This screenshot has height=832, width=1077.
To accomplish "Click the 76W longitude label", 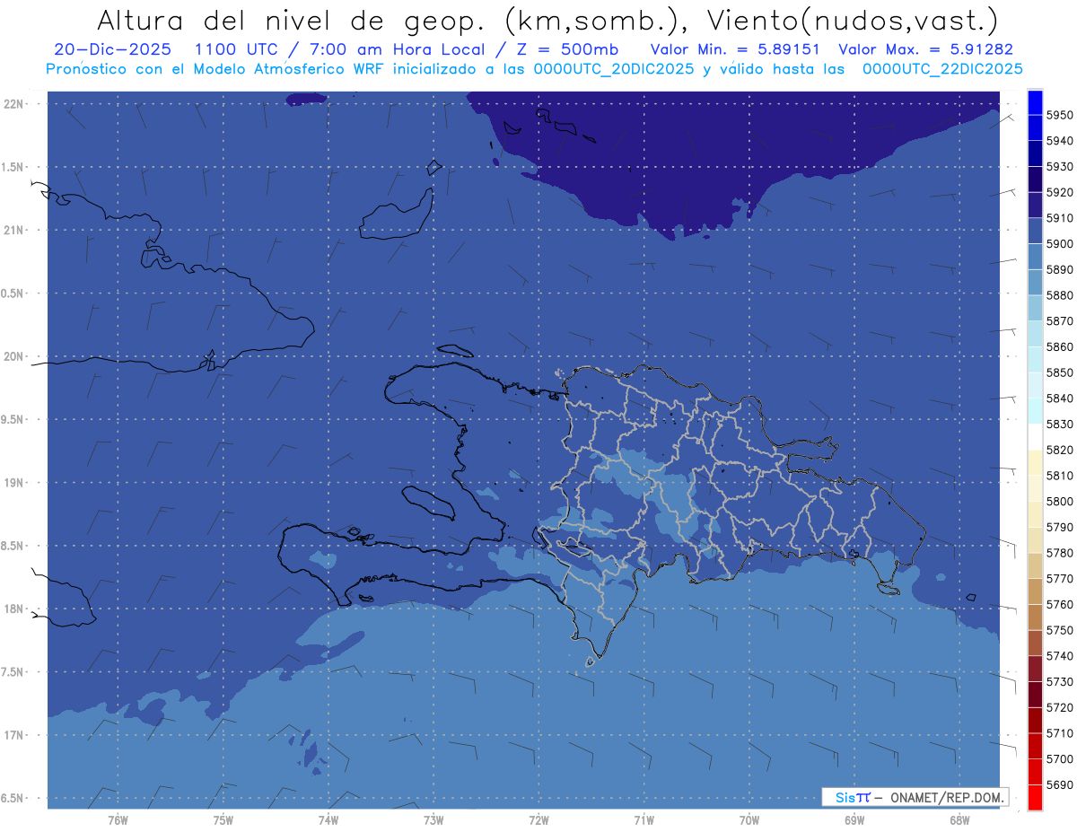I will click(118, 820).
